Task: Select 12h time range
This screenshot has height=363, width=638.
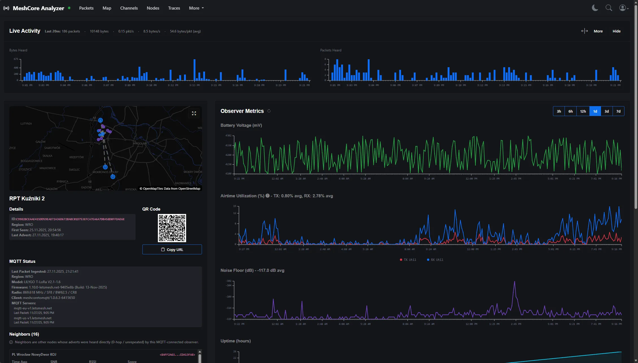Action: tap(583, 111)
